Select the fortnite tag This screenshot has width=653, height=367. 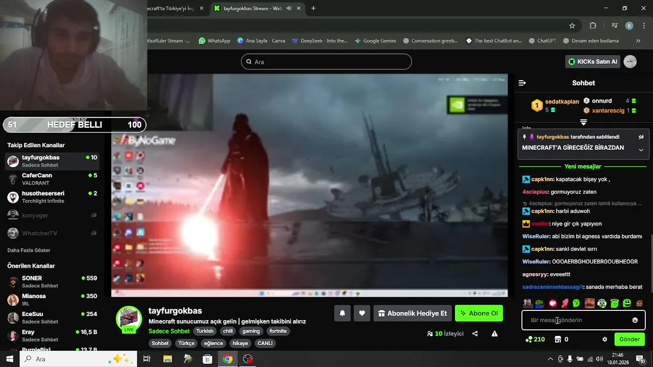278,331
